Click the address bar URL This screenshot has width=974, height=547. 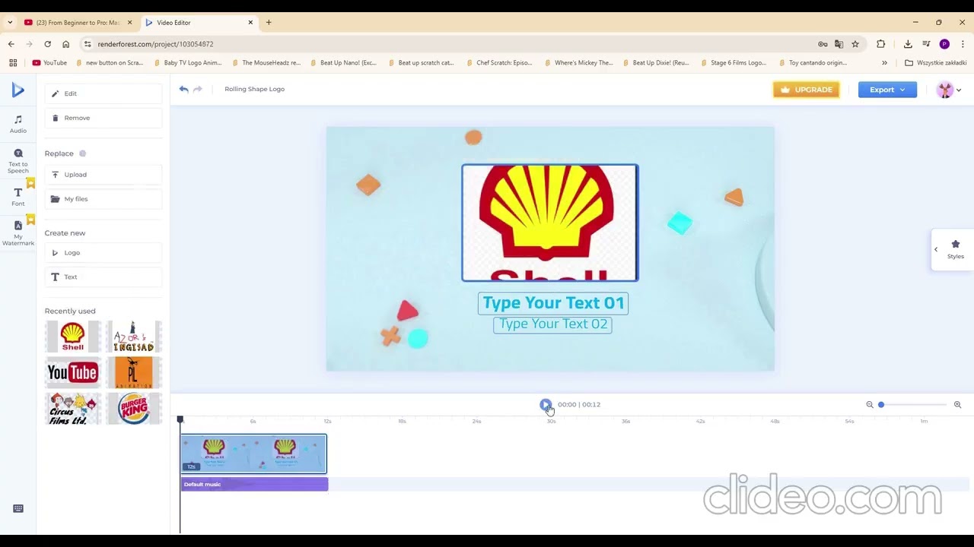pos(155,44)
